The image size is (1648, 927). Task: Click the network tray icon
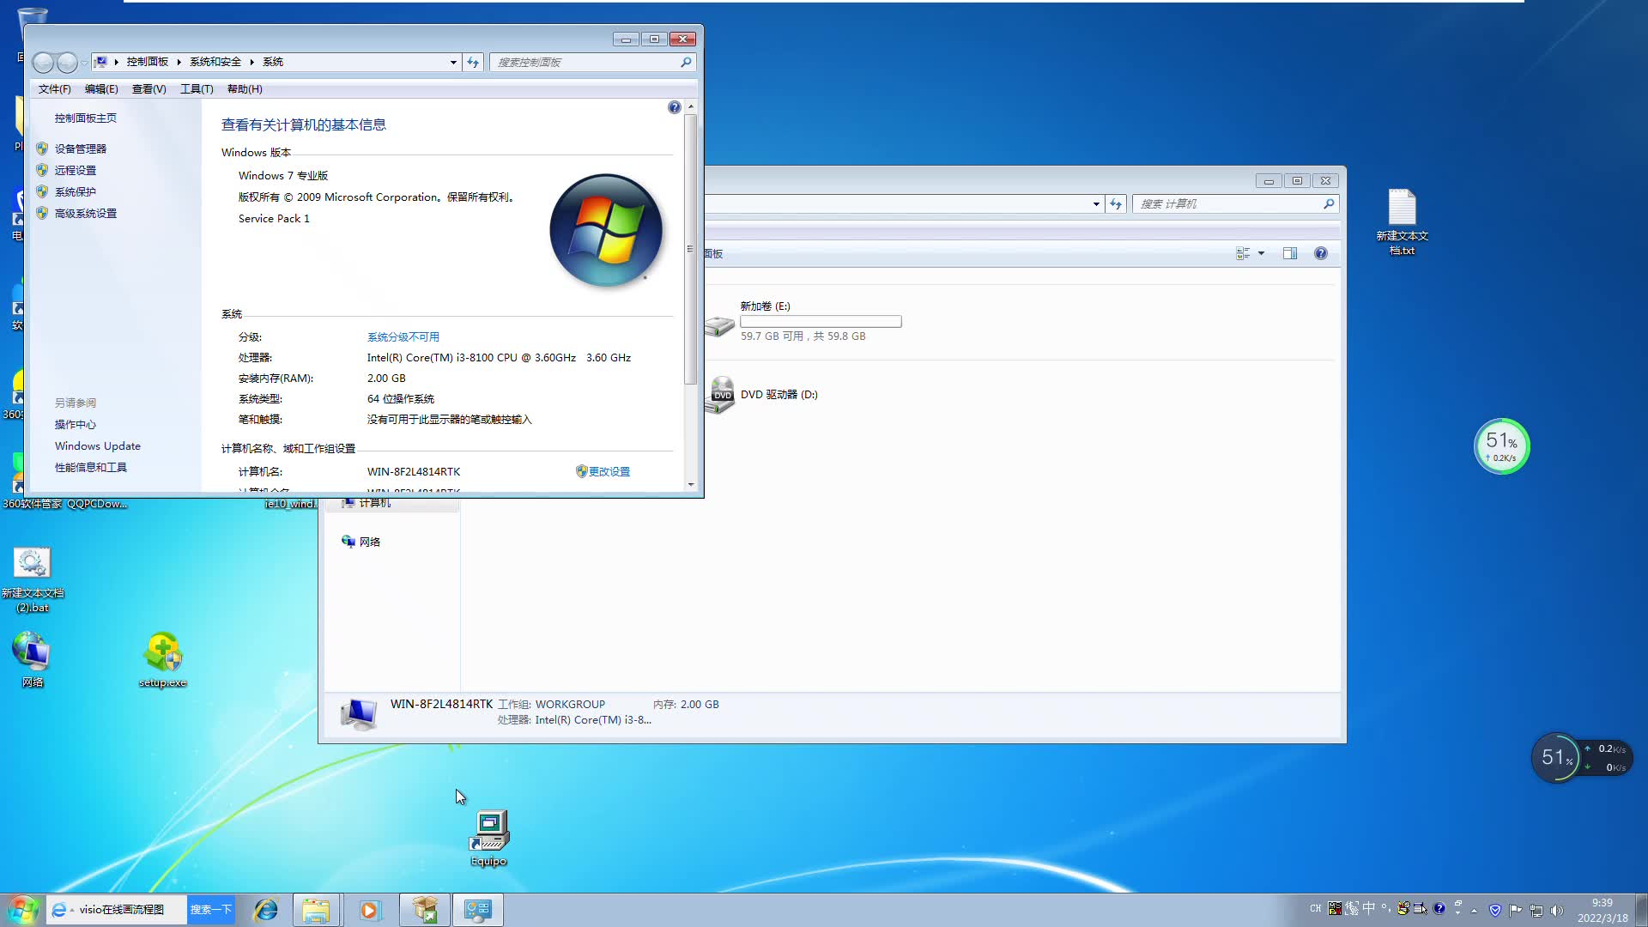(x=1536, y=910)
